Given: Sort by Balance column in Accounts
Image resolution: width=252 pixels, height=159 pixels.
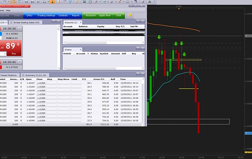Looking at the screenshot, I should (x=83, y=26).
